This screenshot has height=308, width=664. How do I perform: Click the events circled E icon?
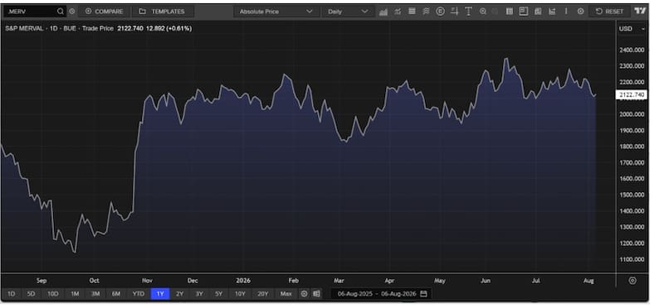point(441,12)
